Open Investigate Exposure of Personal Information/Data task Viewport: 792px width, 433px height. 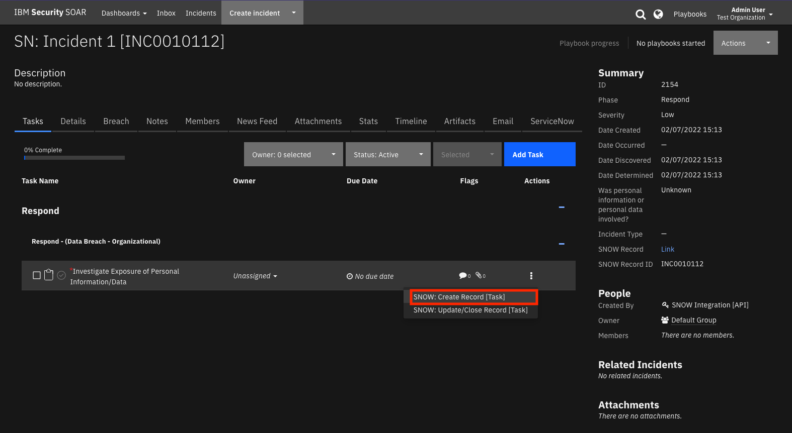(124, 276)
